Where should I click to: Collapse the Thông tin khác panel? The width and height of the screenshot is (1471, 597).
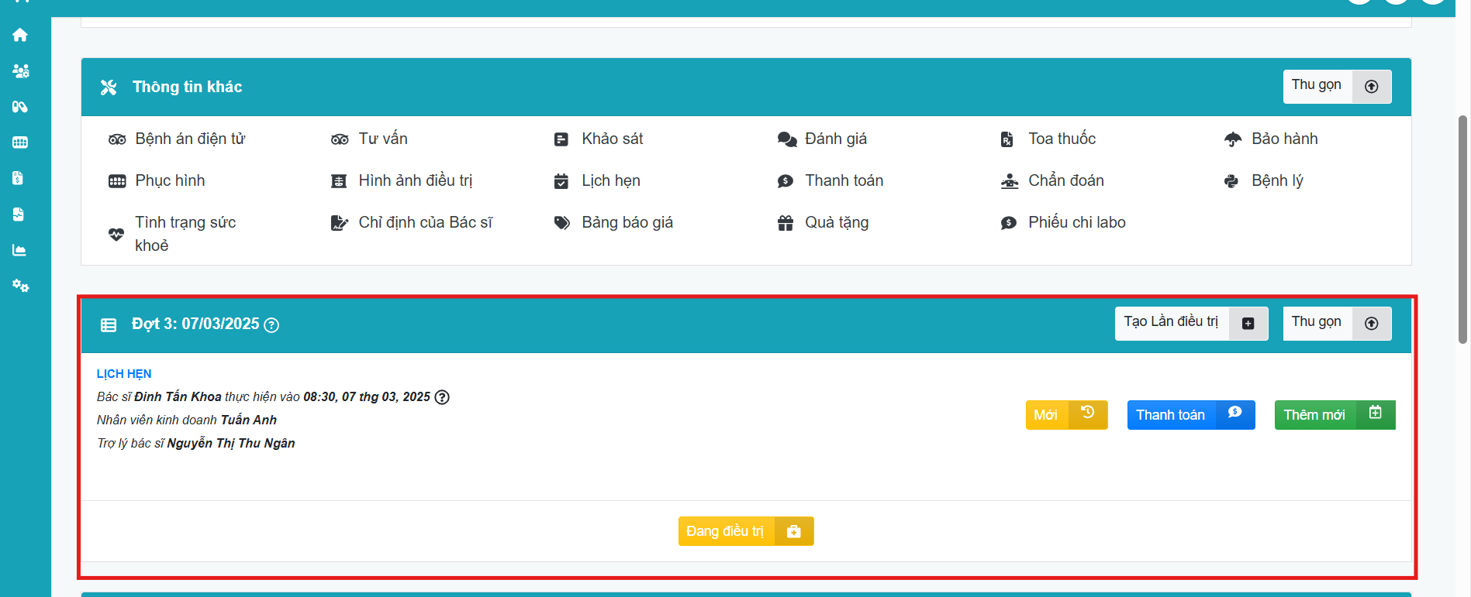pos(1336,86)
